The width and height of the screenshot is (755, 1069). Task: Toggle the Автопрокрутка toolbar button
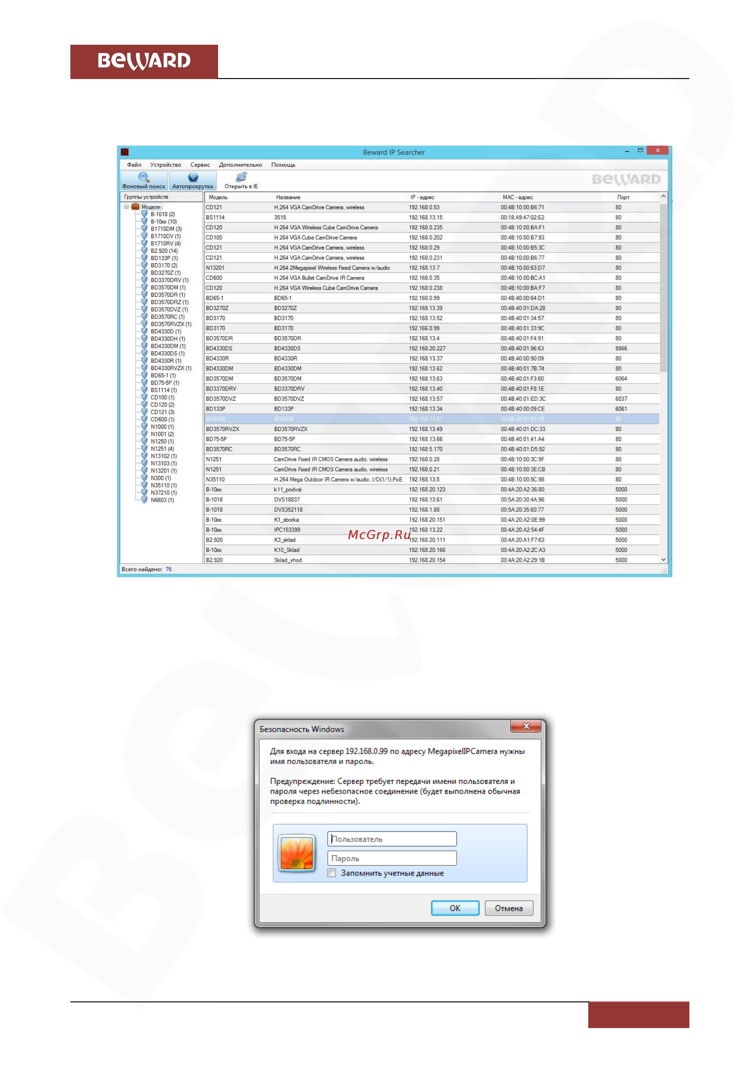(193, 180)
